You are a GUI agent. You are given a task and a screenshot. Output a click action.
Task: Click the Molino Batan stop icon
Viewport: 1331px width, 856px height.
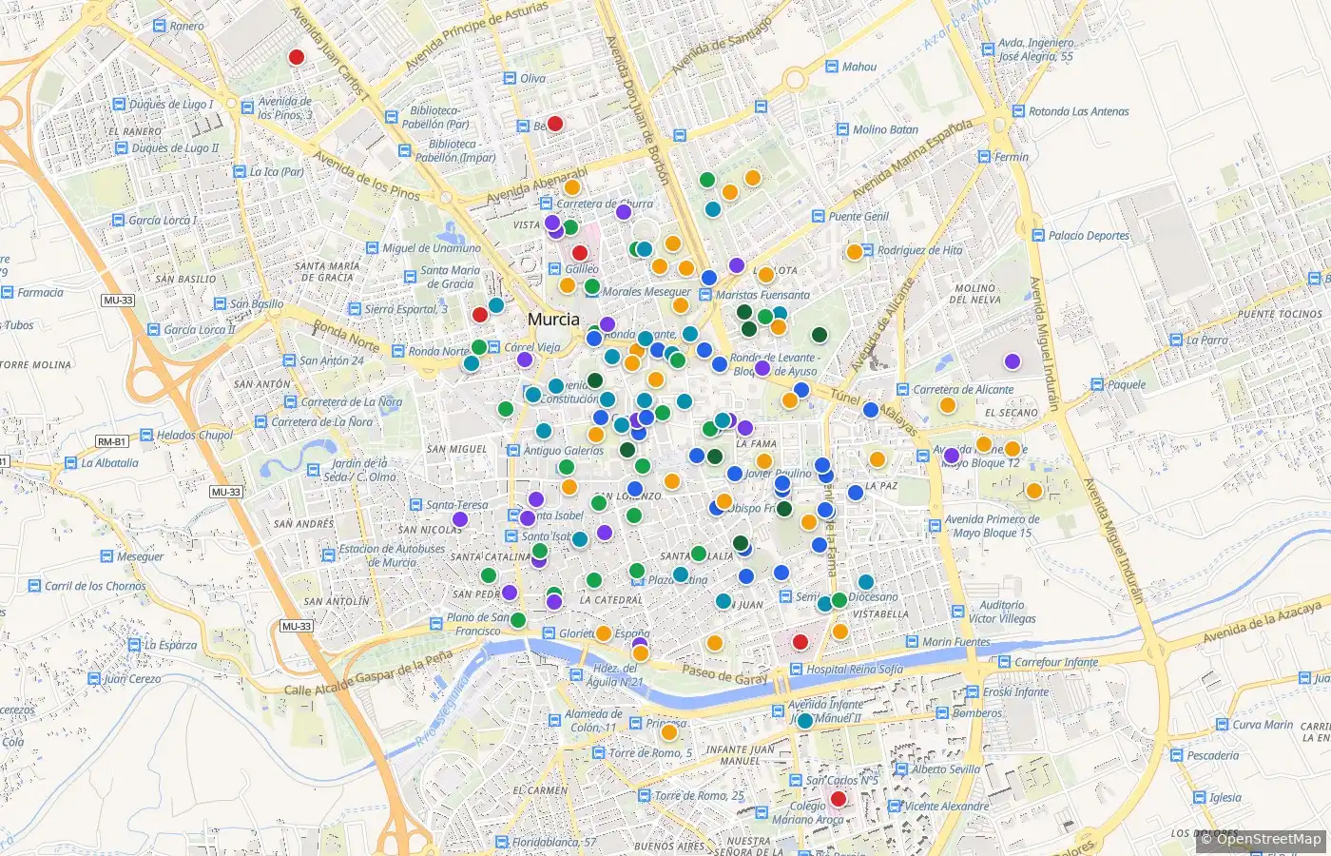pos(841,129)
